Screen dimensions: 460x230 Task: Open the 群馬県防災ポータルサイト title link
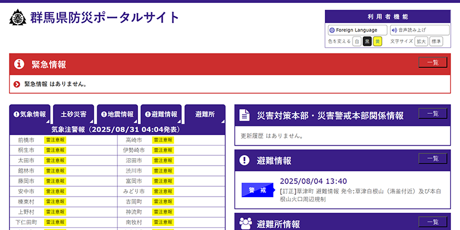coord(105,18)
